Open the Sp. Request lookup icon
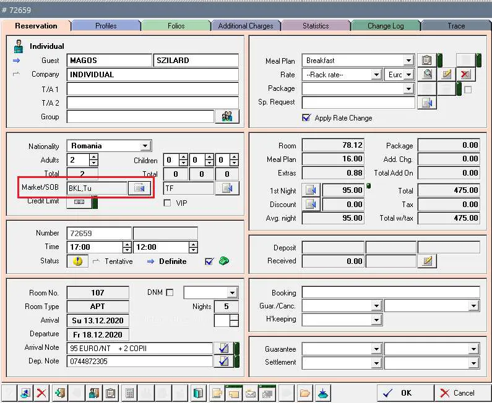 point(427,102)
